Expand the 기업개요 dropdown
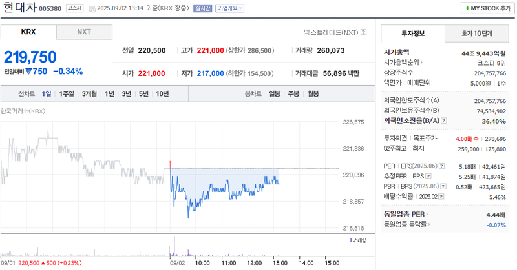 [x=230, y=8]
